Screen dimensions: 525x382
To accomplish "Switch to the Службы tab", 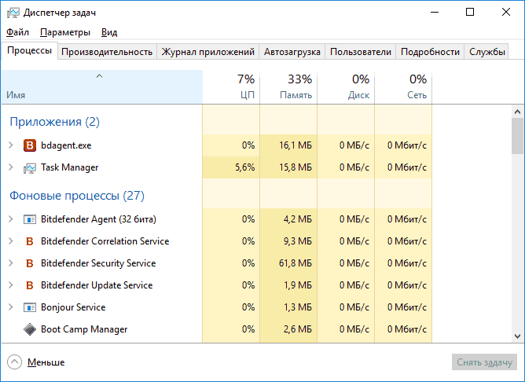I will pyautogui.click(x=486, y=52).
